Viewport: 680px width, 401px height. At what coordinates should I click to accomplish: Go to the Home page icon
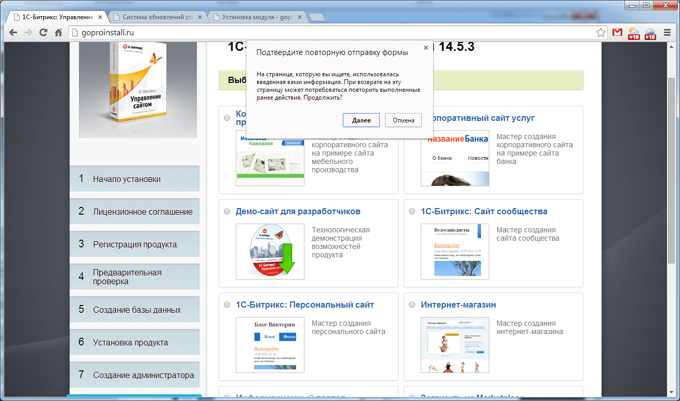point(59,33)
